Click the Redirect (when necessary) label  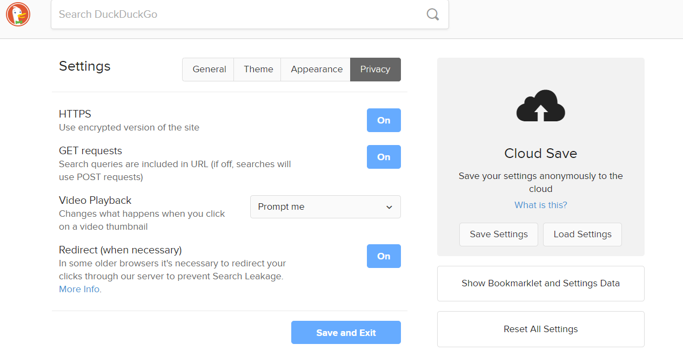[120, 250]
